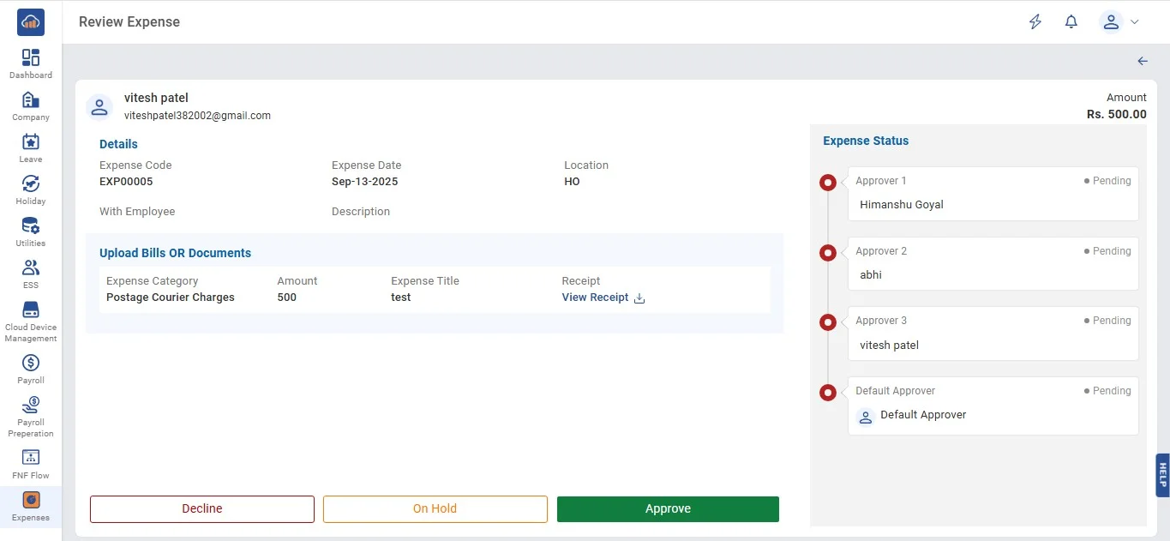
Task: Open FNF Flow menu item
Action: [x=31, y=458]
